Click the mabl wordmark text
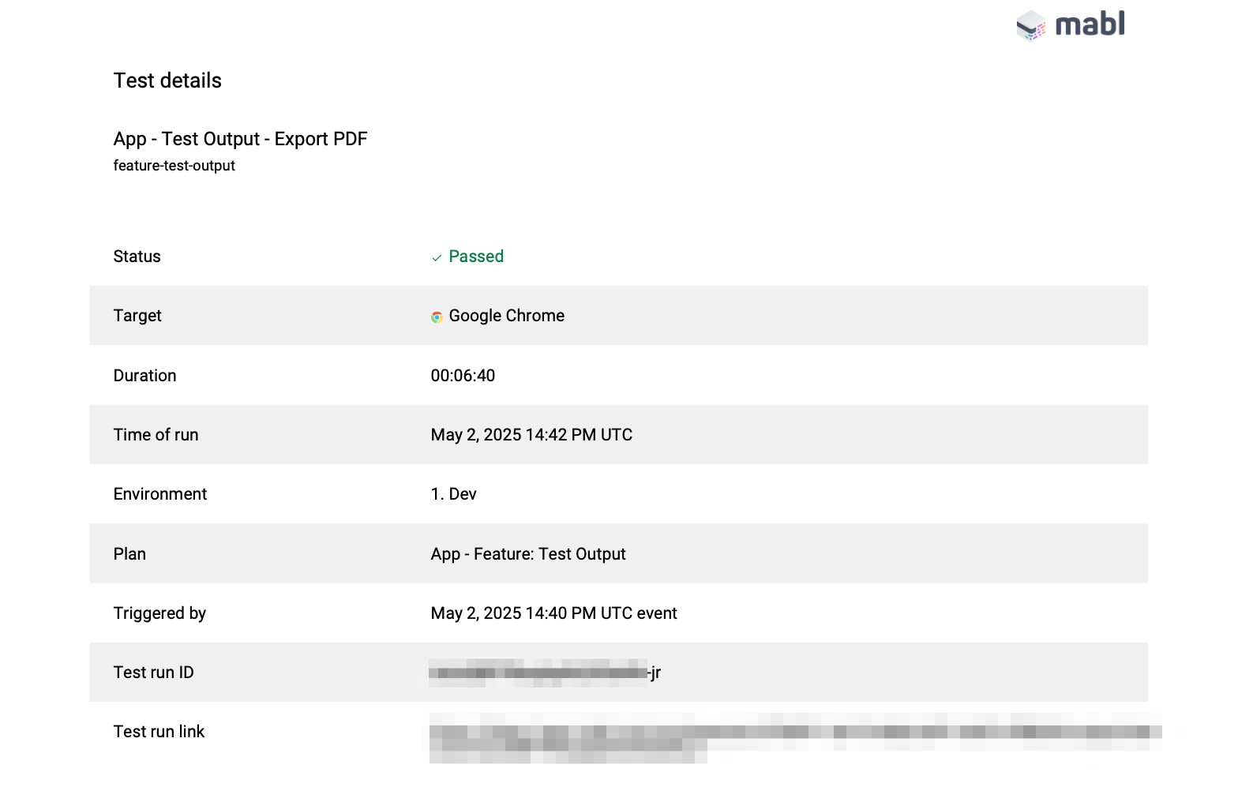The height and width of the screenshot is (802, 1238). pos(1090,24)
